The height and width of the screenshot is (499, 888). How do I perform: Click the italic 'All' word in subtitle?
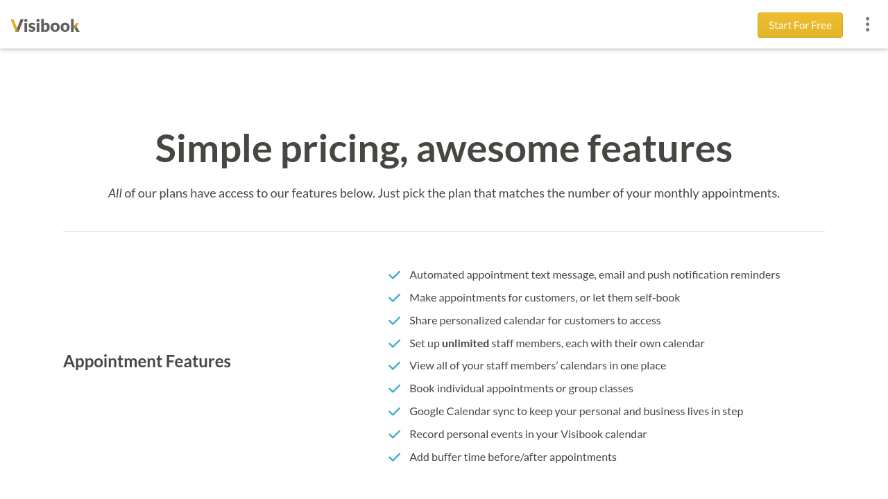pos(115,193)
